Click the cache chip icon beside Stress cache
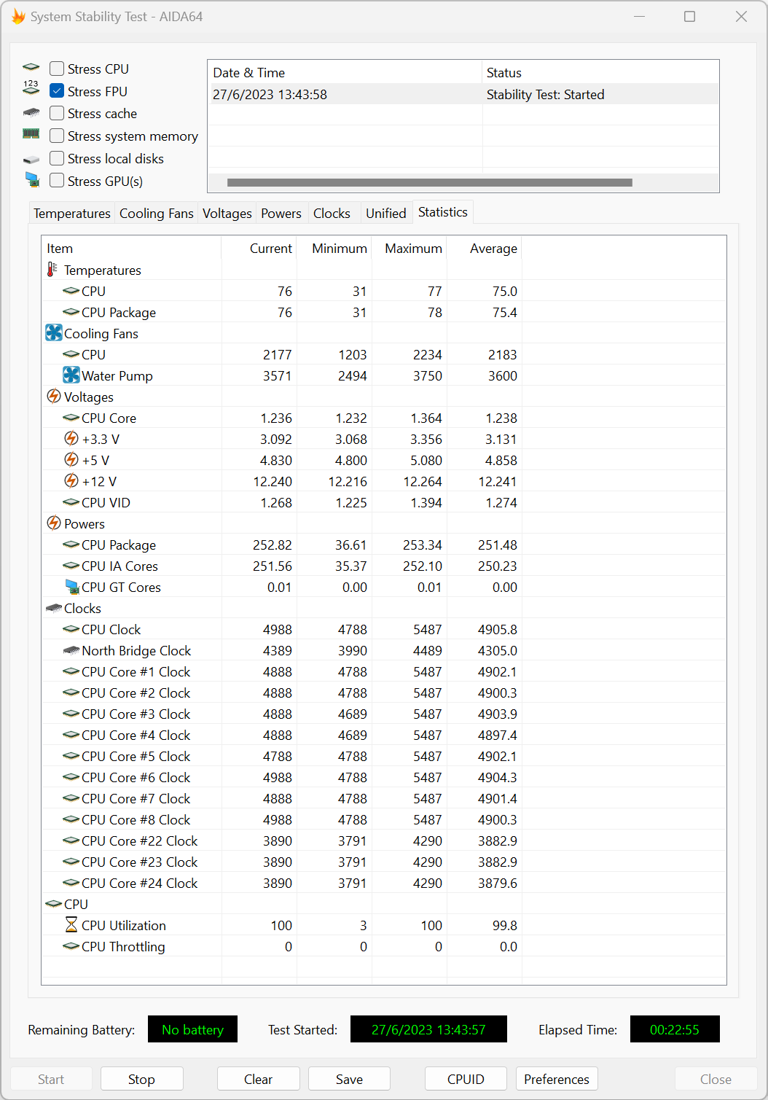This screenshot has width=768, height=1100. 31,113
